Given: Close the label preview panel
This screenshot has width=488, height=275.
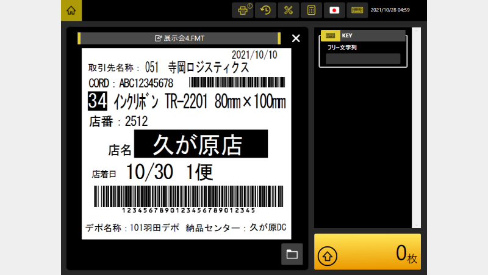Looking at the screenshot, I should tap(296, 38).
